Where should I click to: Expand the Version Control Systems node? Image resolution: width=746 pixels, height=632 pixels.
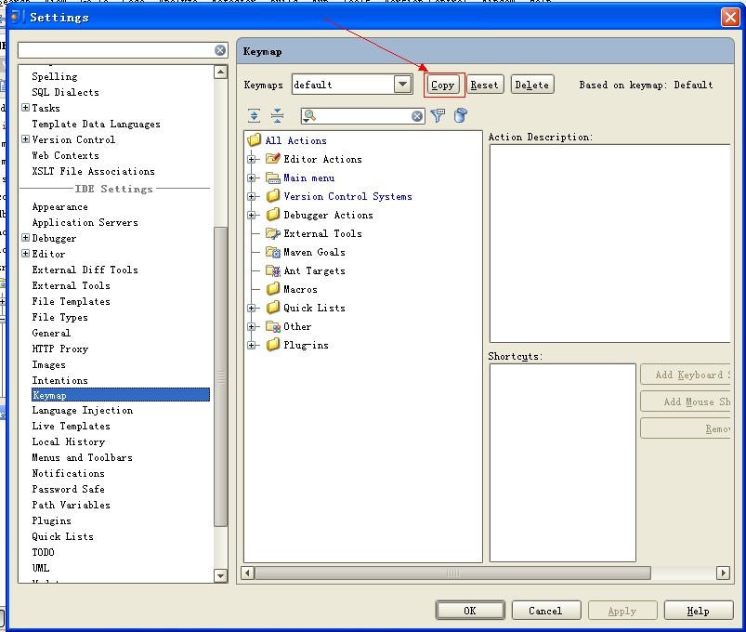(x=251, y=196)
